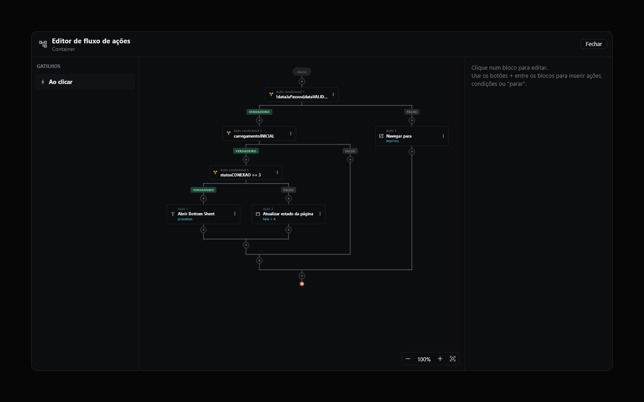Click the flow editor icon beside the title
This screenshot has width=644, height=402.
coord(43,44)
